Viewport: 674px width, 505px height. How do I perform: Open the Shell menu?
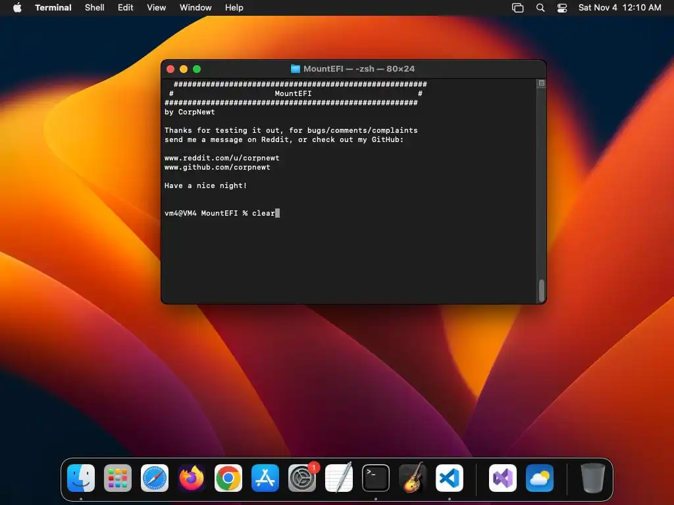click(x=95, y=7)
